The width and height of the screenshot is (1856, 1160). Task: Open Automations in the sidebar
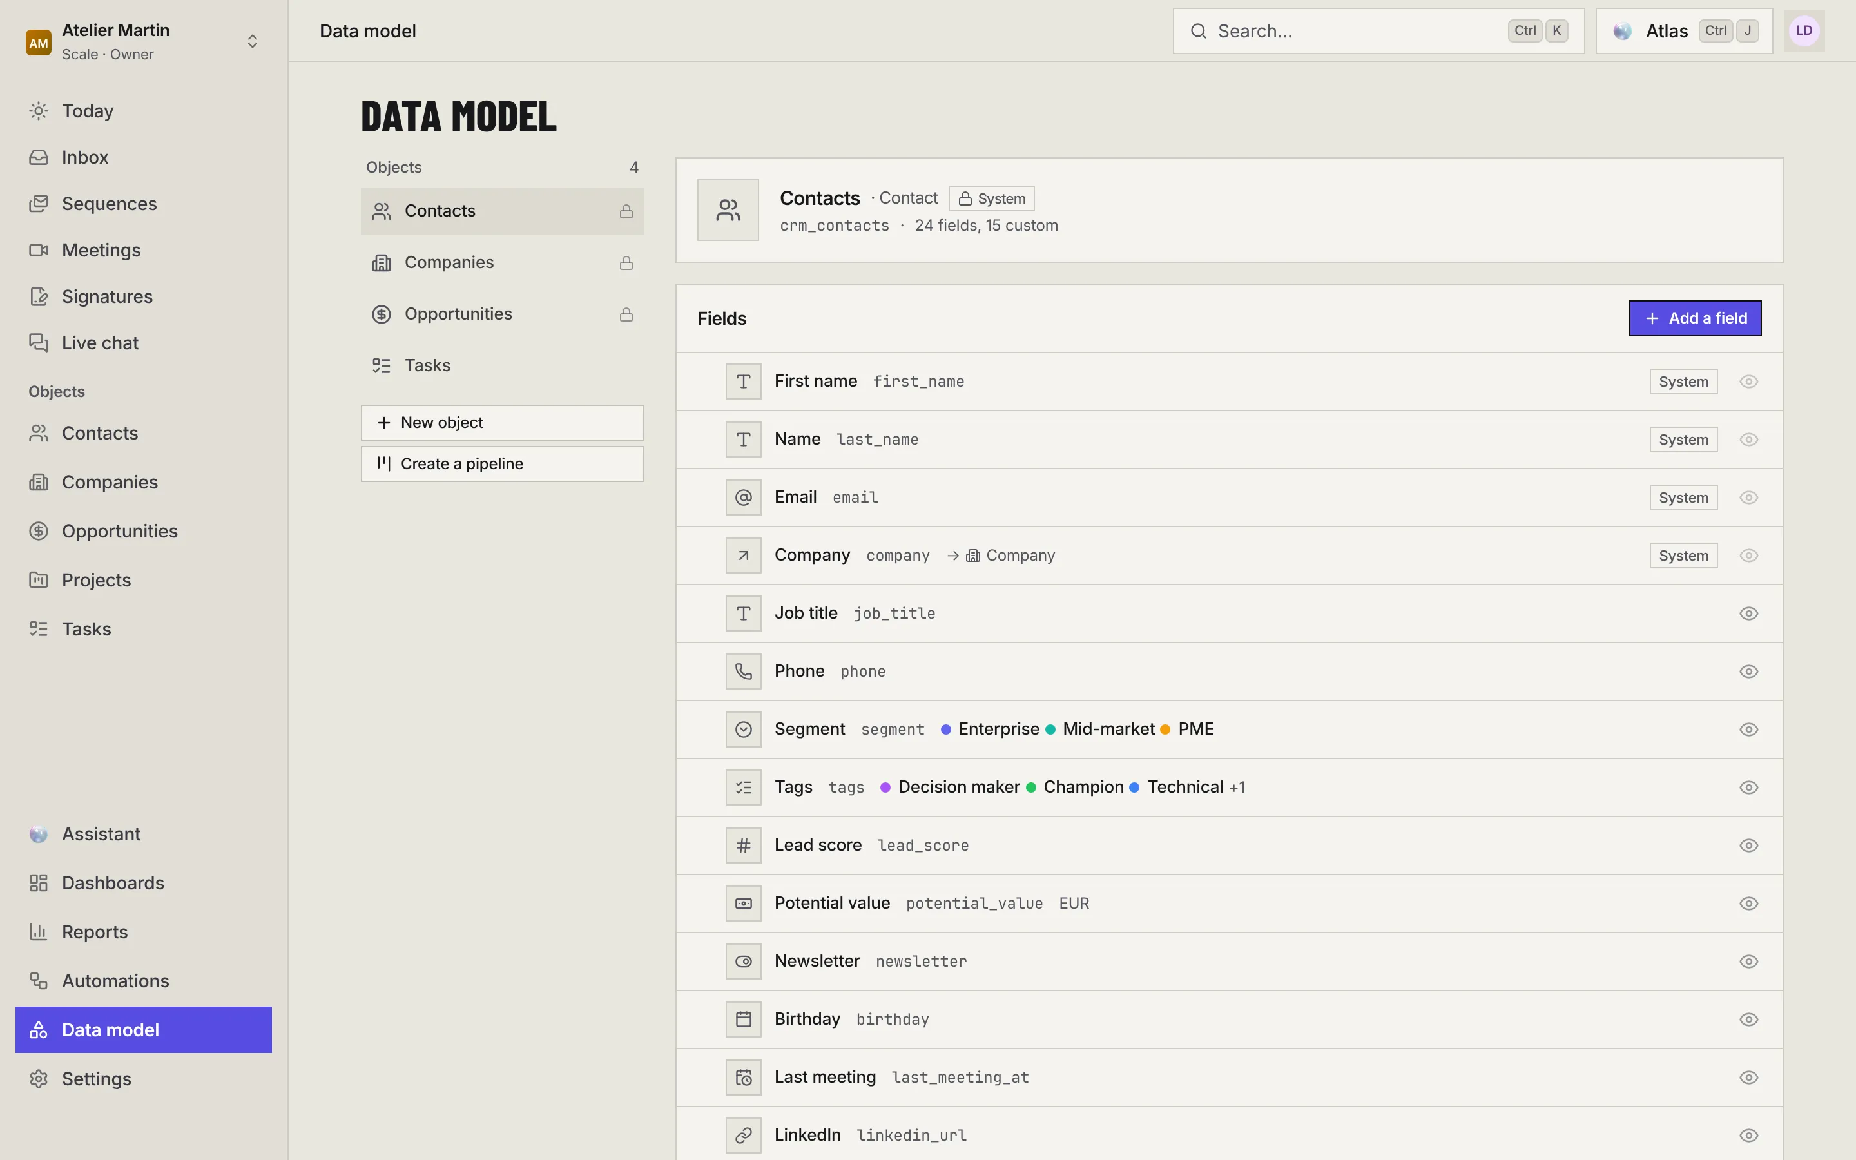(144, 980)
